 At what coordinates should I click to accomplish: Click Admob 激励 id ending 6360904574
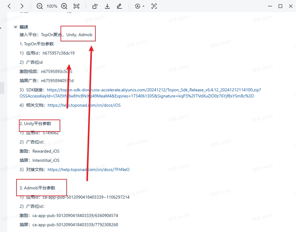click(75, 215)
